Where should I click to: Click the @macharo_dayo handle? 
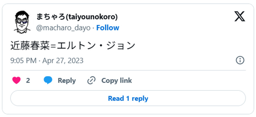pyautogui.click(x=64, y=28)
